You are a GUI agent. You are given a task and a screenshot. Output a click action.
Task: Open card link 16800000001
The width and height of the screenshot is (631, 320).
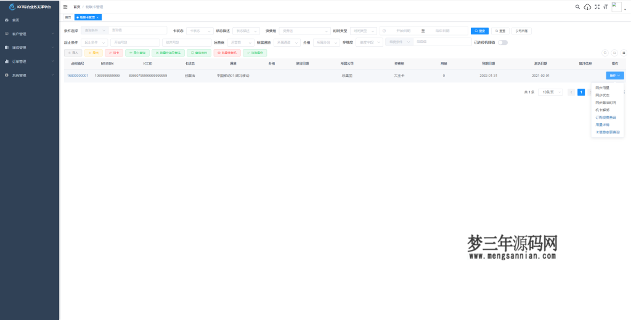tap(78, 76)
